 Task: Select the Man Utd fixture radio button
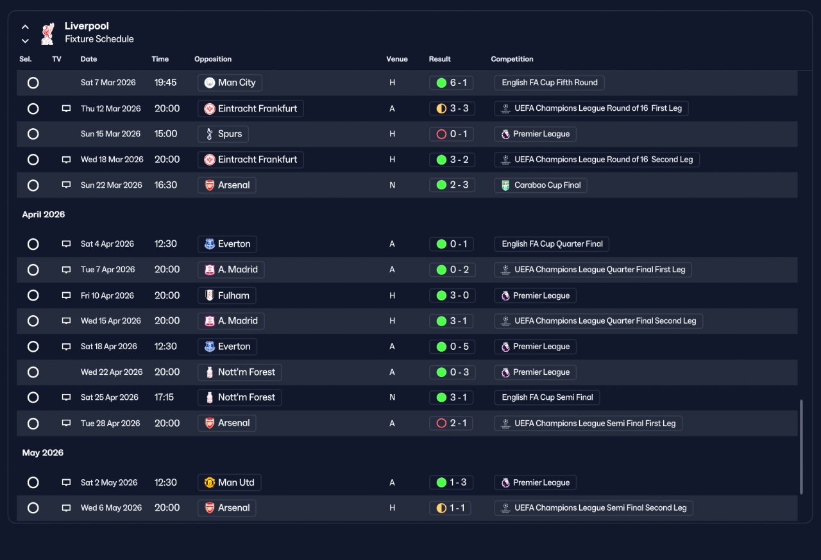click(33, 482)
